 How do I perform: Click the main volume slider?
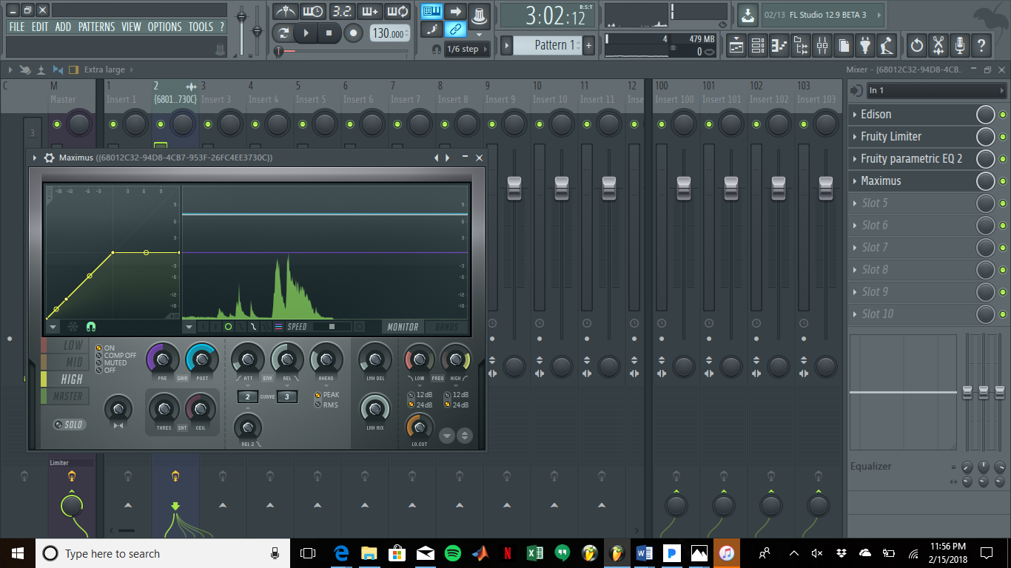pos(241,17)
